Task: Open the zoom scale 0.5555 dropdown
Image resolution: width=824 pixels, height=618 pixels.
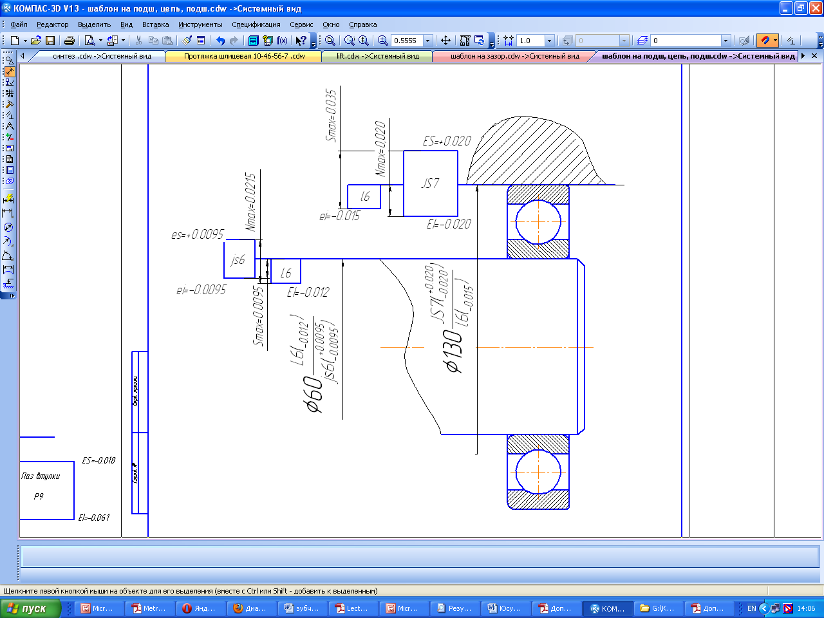Action: pos(427,41)
